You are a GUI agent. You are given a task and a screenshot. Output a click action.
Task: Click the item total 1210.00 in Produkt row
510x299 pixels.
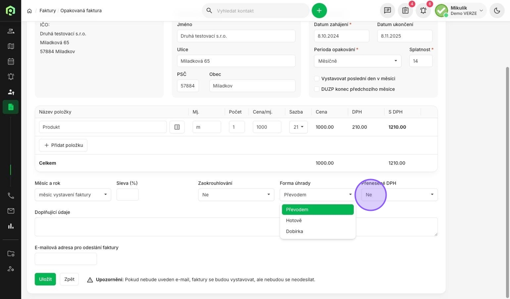click(397, 127)
